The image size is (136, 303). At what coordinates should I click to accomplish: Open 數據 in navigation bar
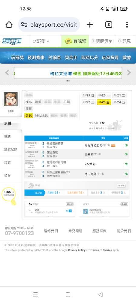tap(127, 58)
